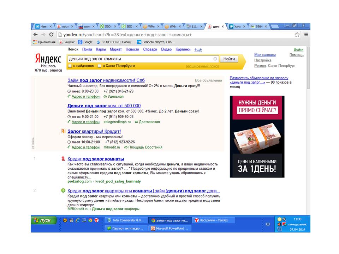The width and height of the screenshot is (339, 254).
Task: Expand the 'ещё' services menu
Action: tap(198, 49)
